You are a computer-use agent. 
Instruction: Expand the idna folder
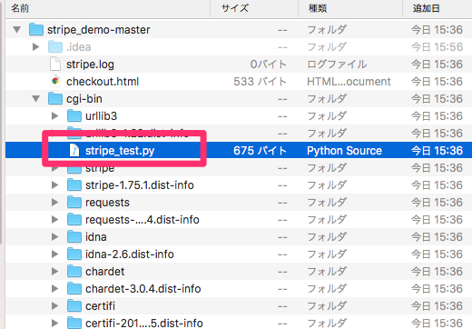[54, 237]
